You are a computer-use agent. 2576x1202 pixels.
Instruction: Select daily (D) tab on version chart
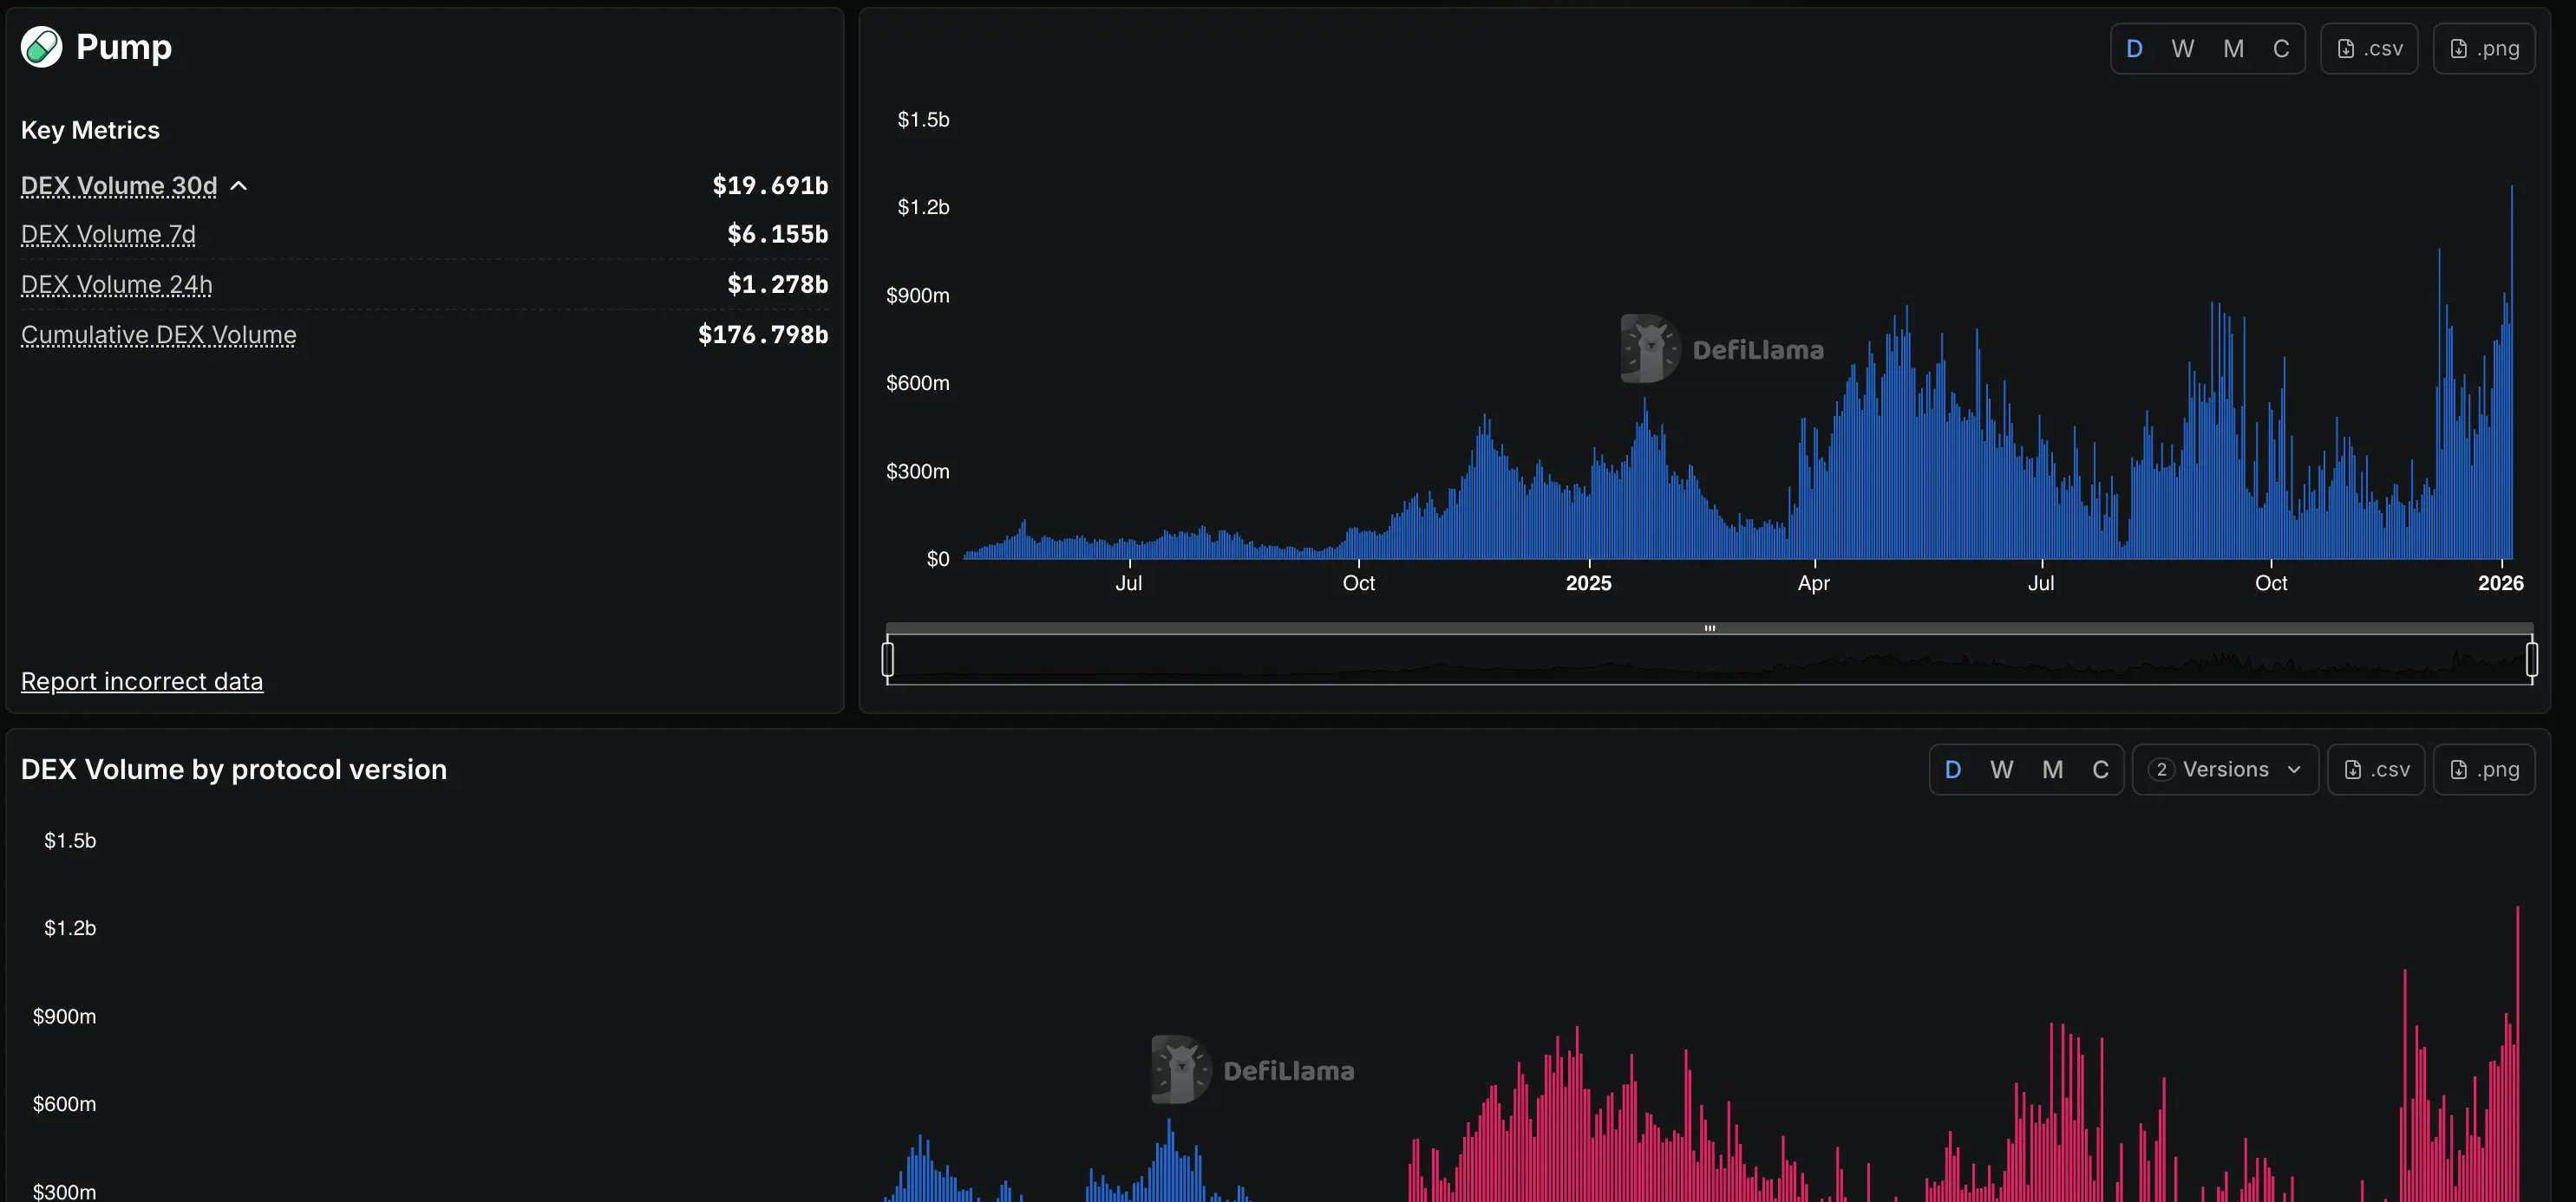(1952, 770)
